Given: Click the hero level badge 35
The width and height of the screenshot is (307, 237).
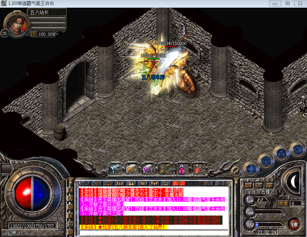Looking at the screenshot, I should pos(5,33).
